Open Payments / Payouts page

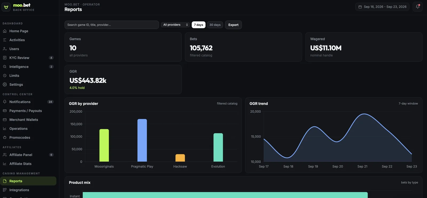[x=28, y=111]
